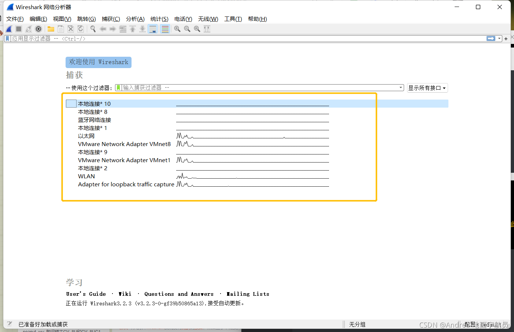The image size is (514, 332).
Task: Go back to the previous packet arrow
Action: [x=103, y=29]
